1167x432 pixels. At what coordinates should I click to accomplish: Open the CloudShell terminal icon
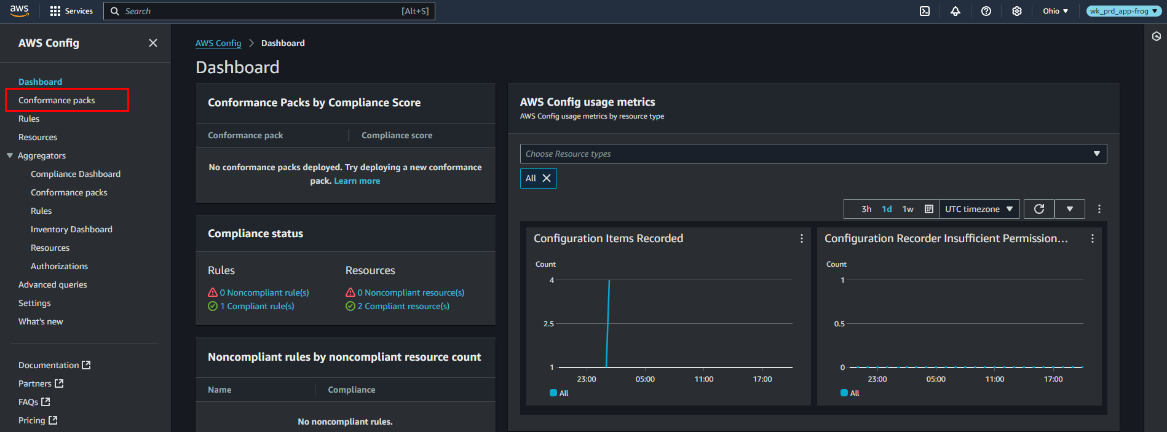[x=925, y=11]
